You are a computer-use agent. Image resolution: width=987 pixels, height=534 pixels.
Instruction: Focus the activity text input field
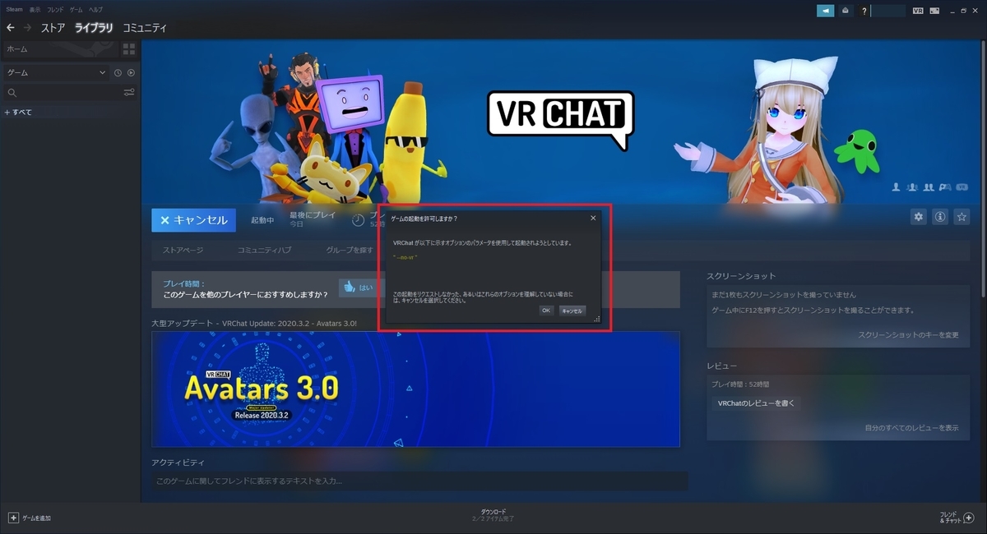click(419, 481)
